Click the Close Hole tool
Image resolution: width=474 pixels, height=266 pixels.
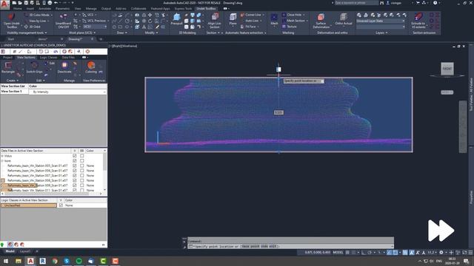pos(293,15)
